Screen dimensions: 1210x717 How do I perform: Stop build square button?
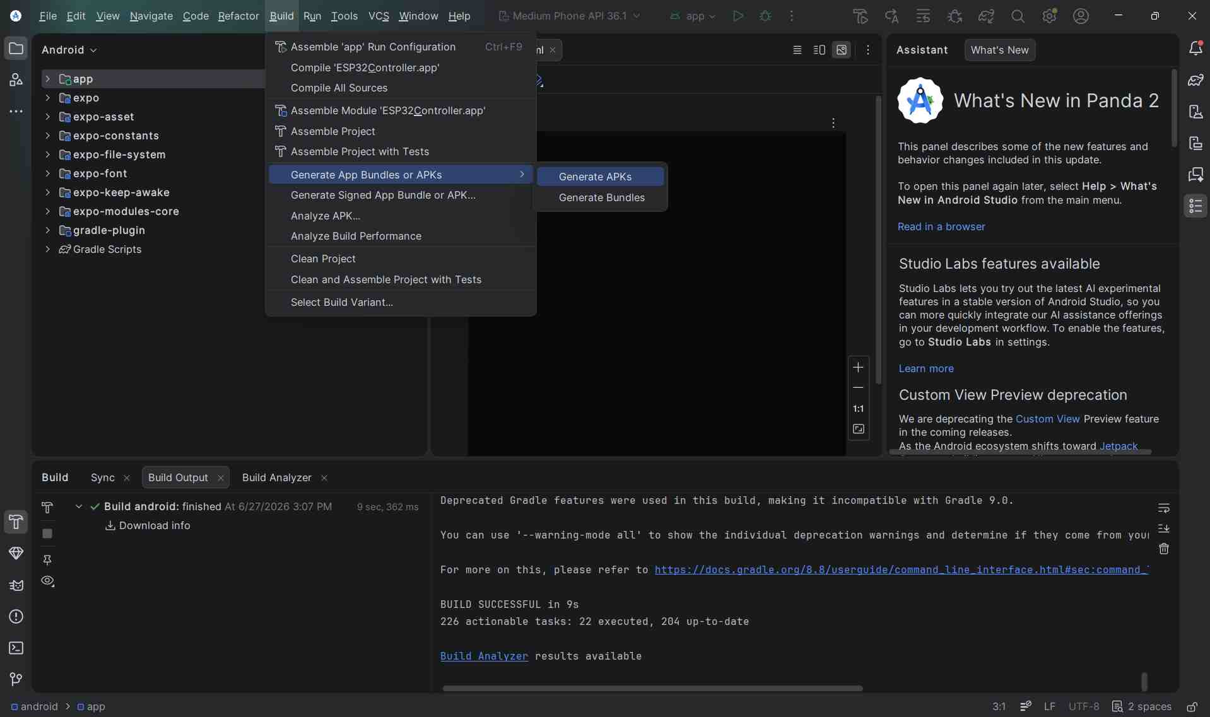click(47, 533)
